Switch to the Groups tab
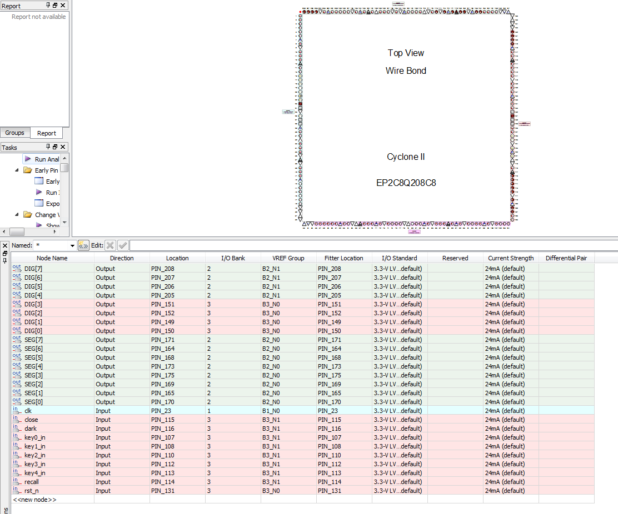The image size is (618, 514). pos(15,133)
